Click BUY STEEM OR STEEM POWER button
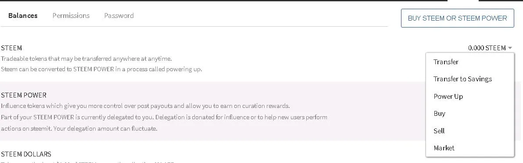 (457, 18)
